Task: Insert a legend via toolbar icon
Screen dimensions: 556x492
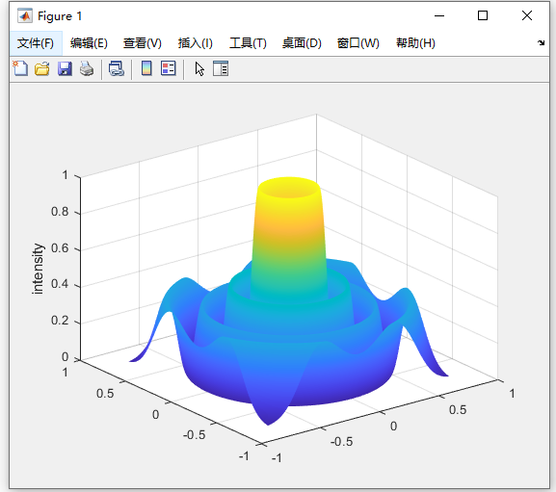Action: click(169, 68)
